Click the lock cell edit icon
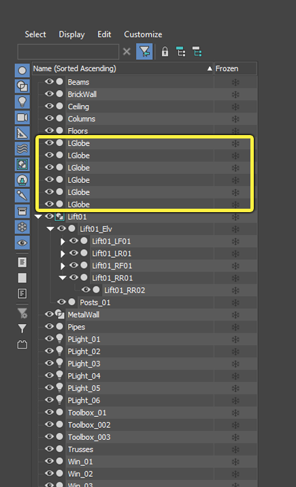296x487 pixels. 165,52
